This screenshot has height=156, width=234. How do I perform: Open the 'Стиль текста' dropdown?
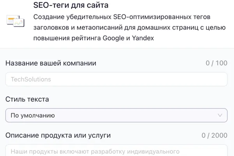tap(116, 115)
